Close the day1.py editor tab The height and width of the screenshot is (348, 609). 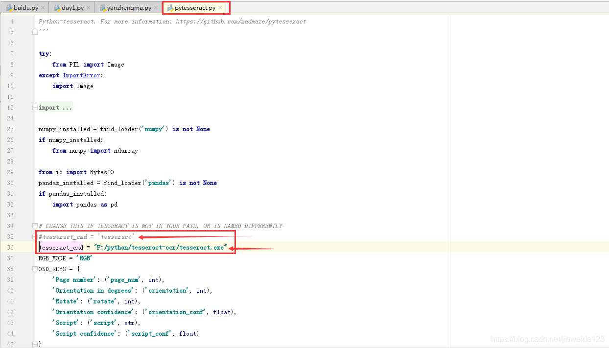pyautogui.click(x=89, y=8)
